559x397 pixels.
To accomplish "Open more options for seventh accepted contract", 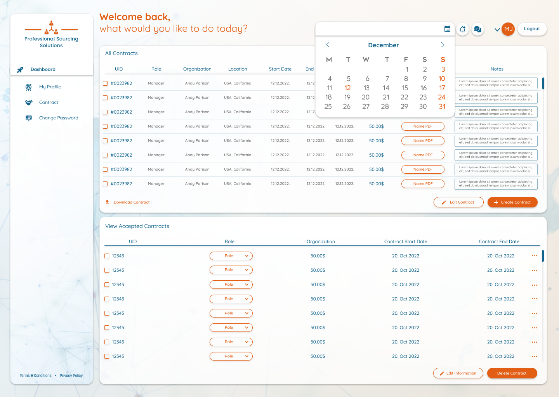I will pos(534,342).
